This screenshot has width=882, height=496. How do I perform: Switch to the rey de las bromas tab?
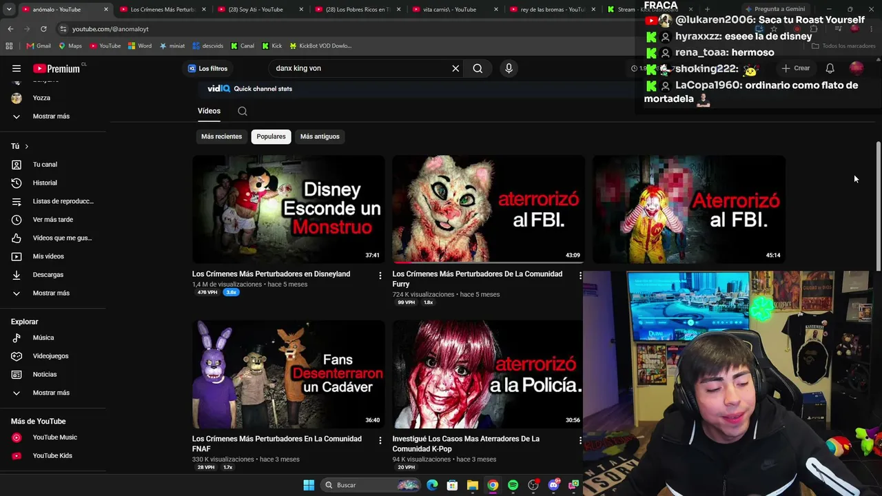click(x=553, y=10)
